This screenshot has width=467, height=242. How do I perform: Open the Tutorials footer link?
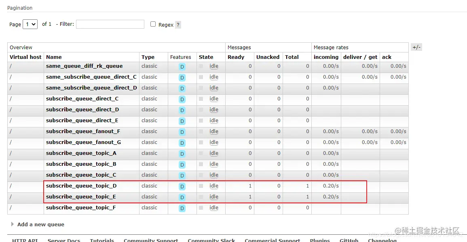[x=102, y=240]
